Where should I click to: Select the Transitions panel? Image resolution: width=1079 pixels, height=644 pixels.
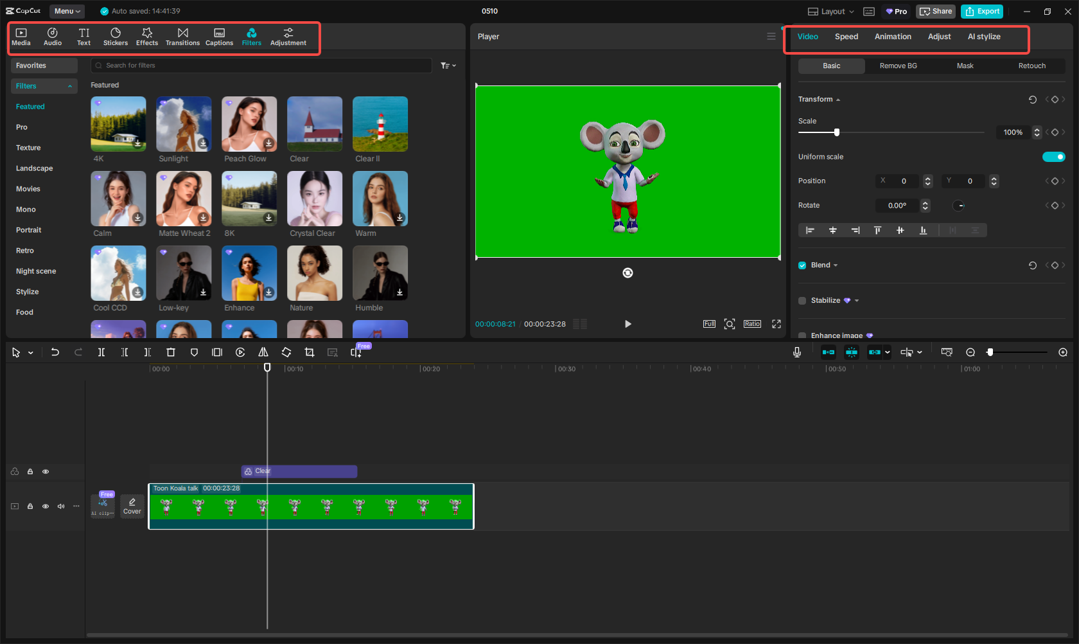click(x=182, y=36)
